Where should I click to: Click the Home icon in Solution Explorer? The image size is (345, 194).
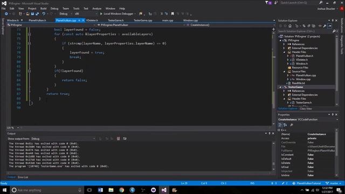[x=290, y=26]
